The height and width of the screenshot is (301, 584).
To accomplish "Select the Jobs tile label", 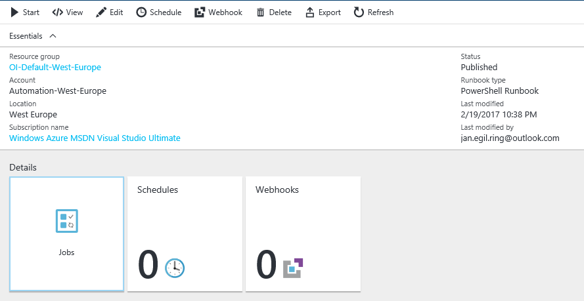I will point(66,252).
